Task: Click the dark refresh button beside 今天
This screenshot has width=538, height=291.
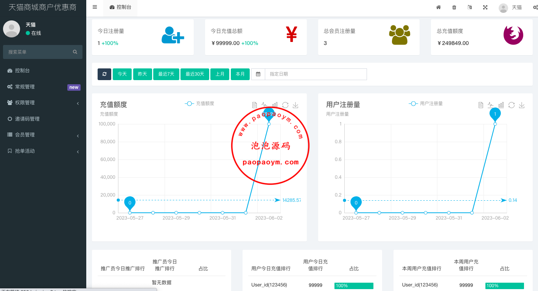Action: 104,74
